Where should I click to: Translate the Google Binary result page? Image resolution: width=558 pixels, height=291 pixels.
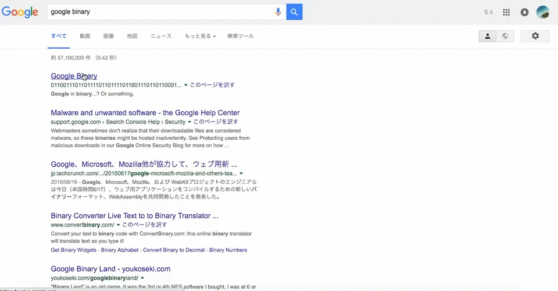pos(212,85)
